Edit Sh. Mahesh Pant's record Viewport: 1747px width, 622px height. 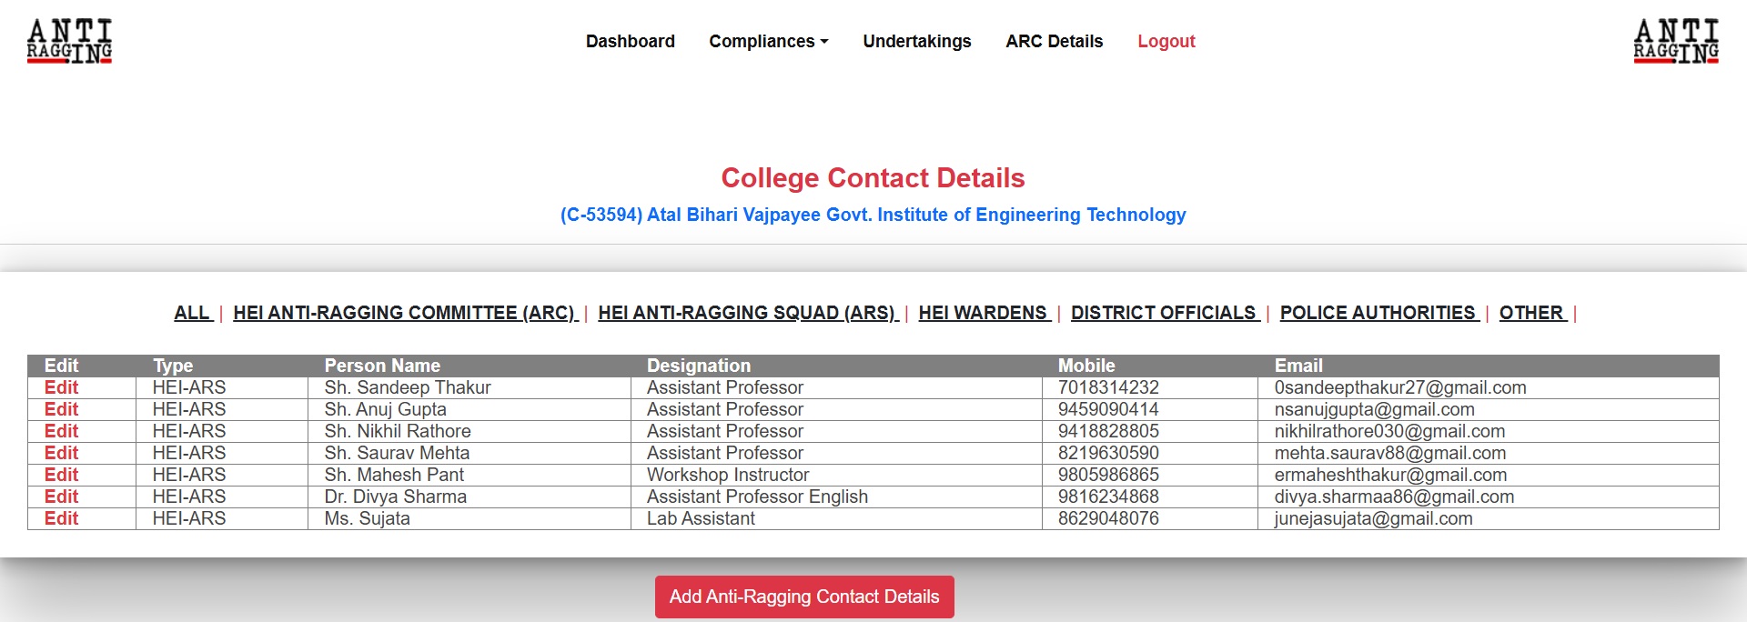click(x=61, y=475)
